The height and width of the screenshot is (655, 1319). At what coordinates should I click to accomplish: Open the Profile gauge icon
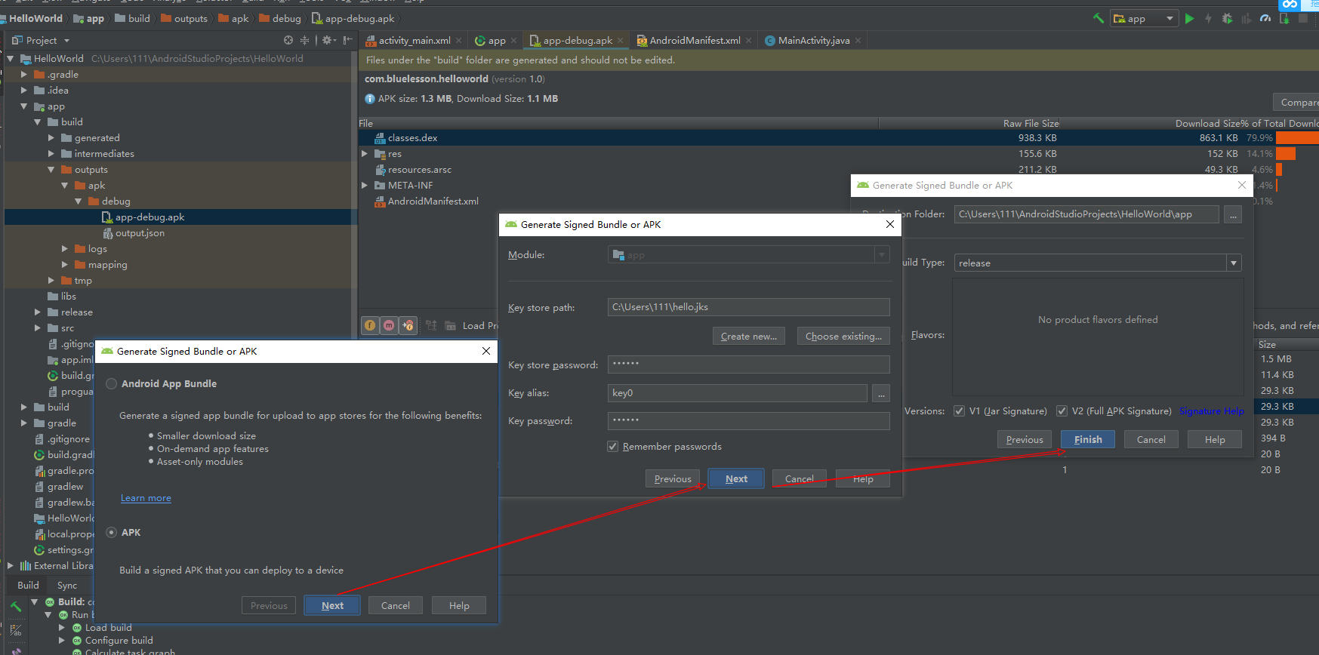tap(1265, 18)
